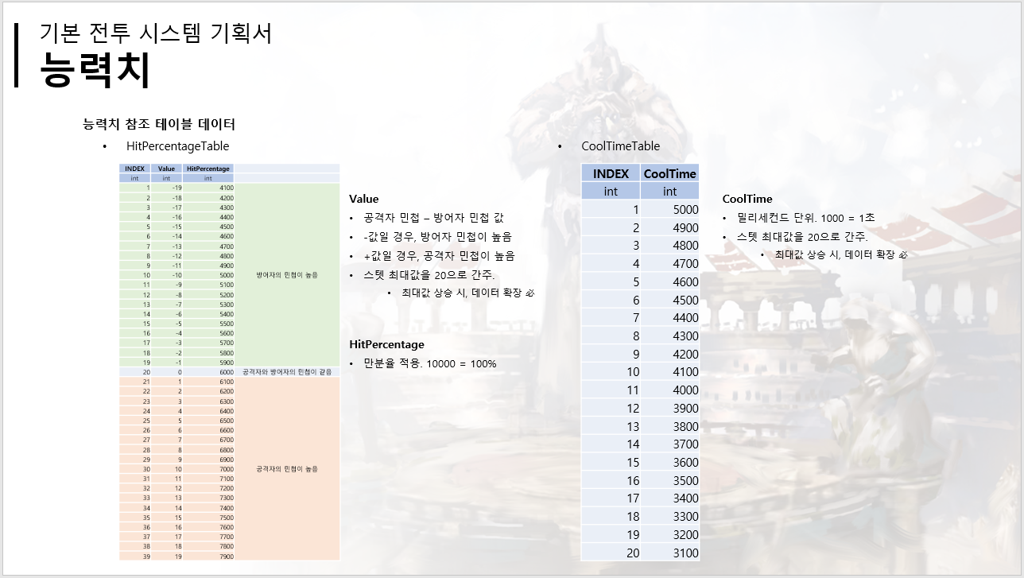This screenshot has width=1024, height=578.
Task: Click the CoolTime cell '3800'
Action: coord(670,426)
